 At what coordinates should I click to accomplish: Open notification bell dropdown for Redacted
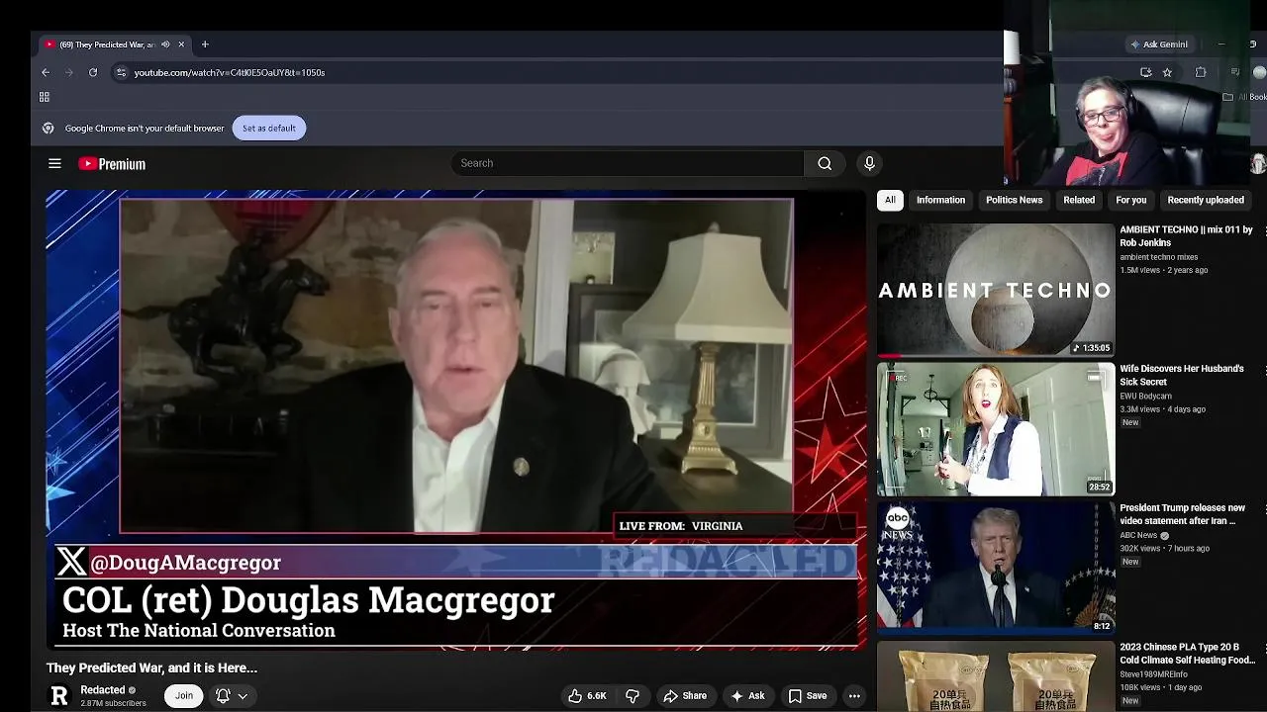[x=231, y=696]
